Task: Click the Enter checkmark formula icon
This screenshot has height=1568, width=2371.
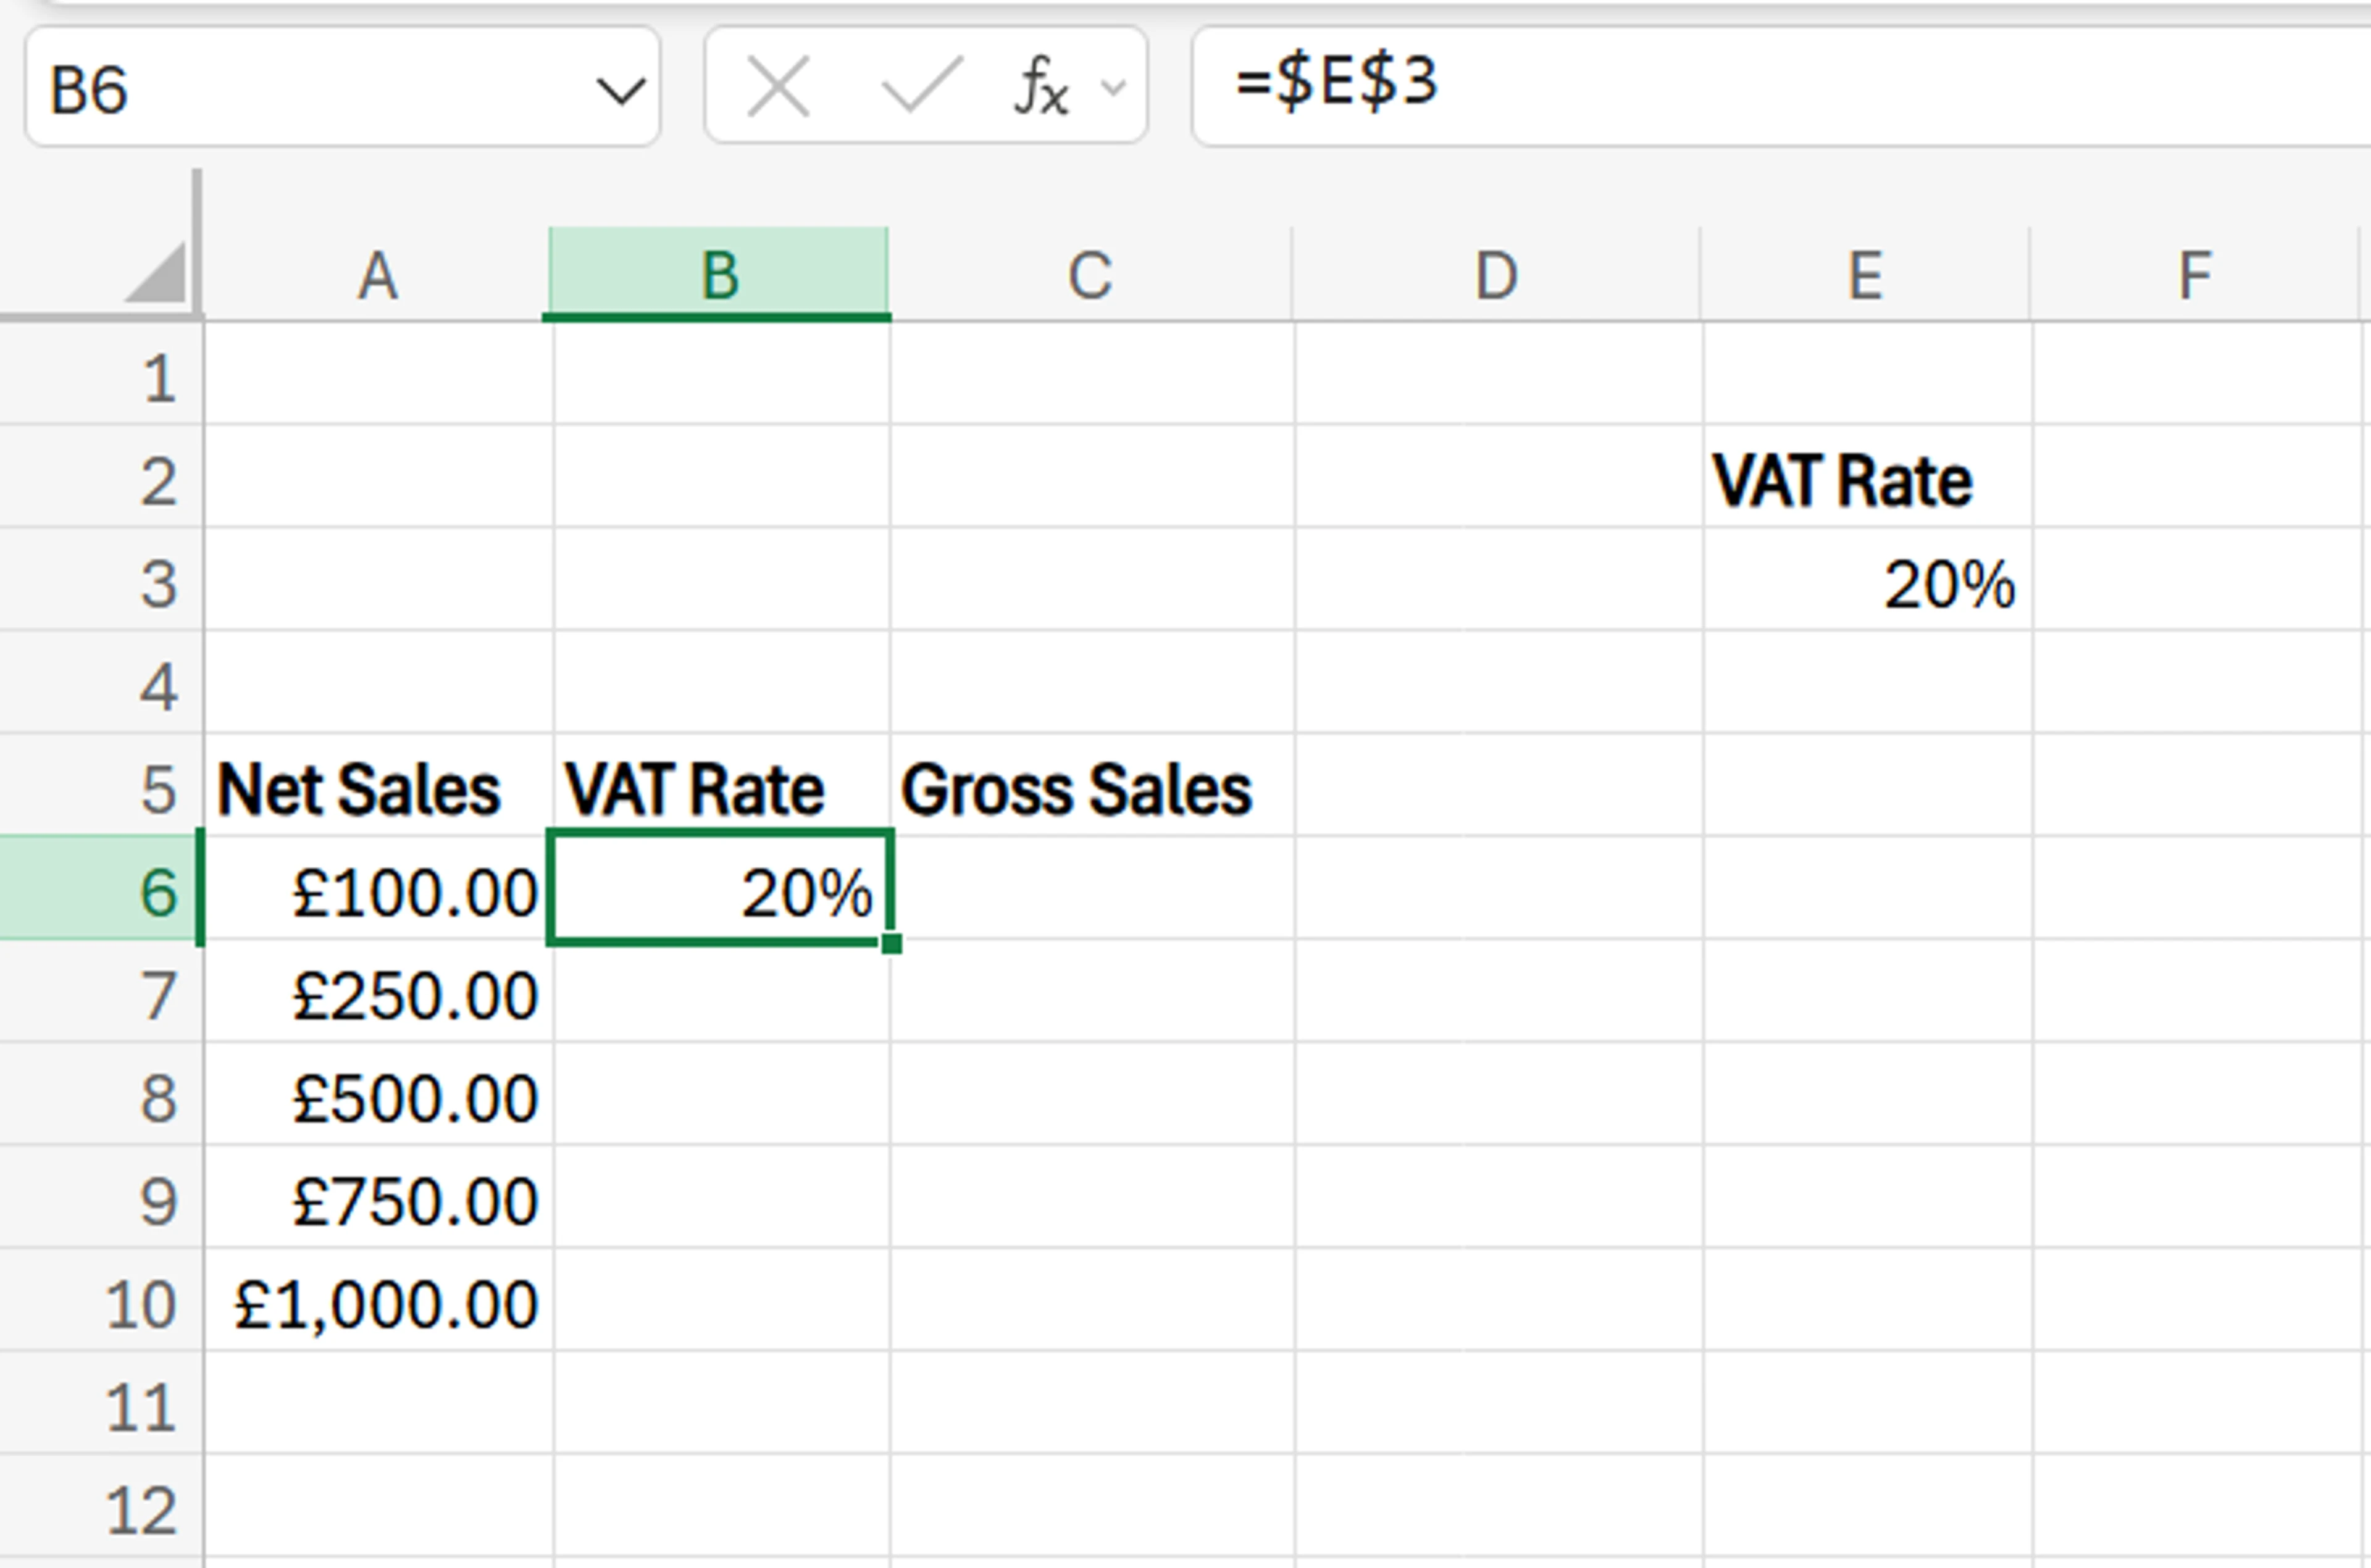Action: click(921, 89)
